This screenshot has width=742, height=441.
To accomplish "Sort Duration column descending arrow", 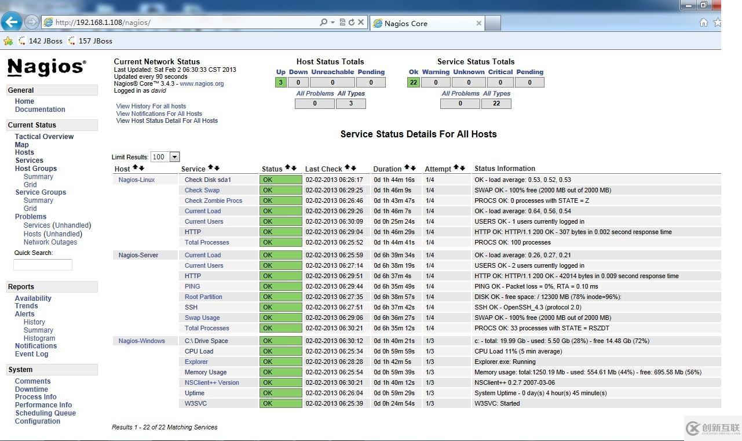I will click(413, 168).
